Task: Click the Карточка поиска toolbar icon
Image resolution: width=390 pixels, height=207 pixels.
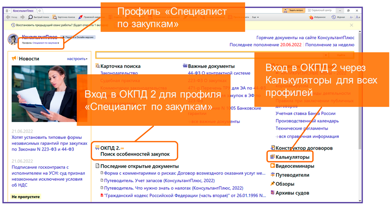Action: pos(55,17)
